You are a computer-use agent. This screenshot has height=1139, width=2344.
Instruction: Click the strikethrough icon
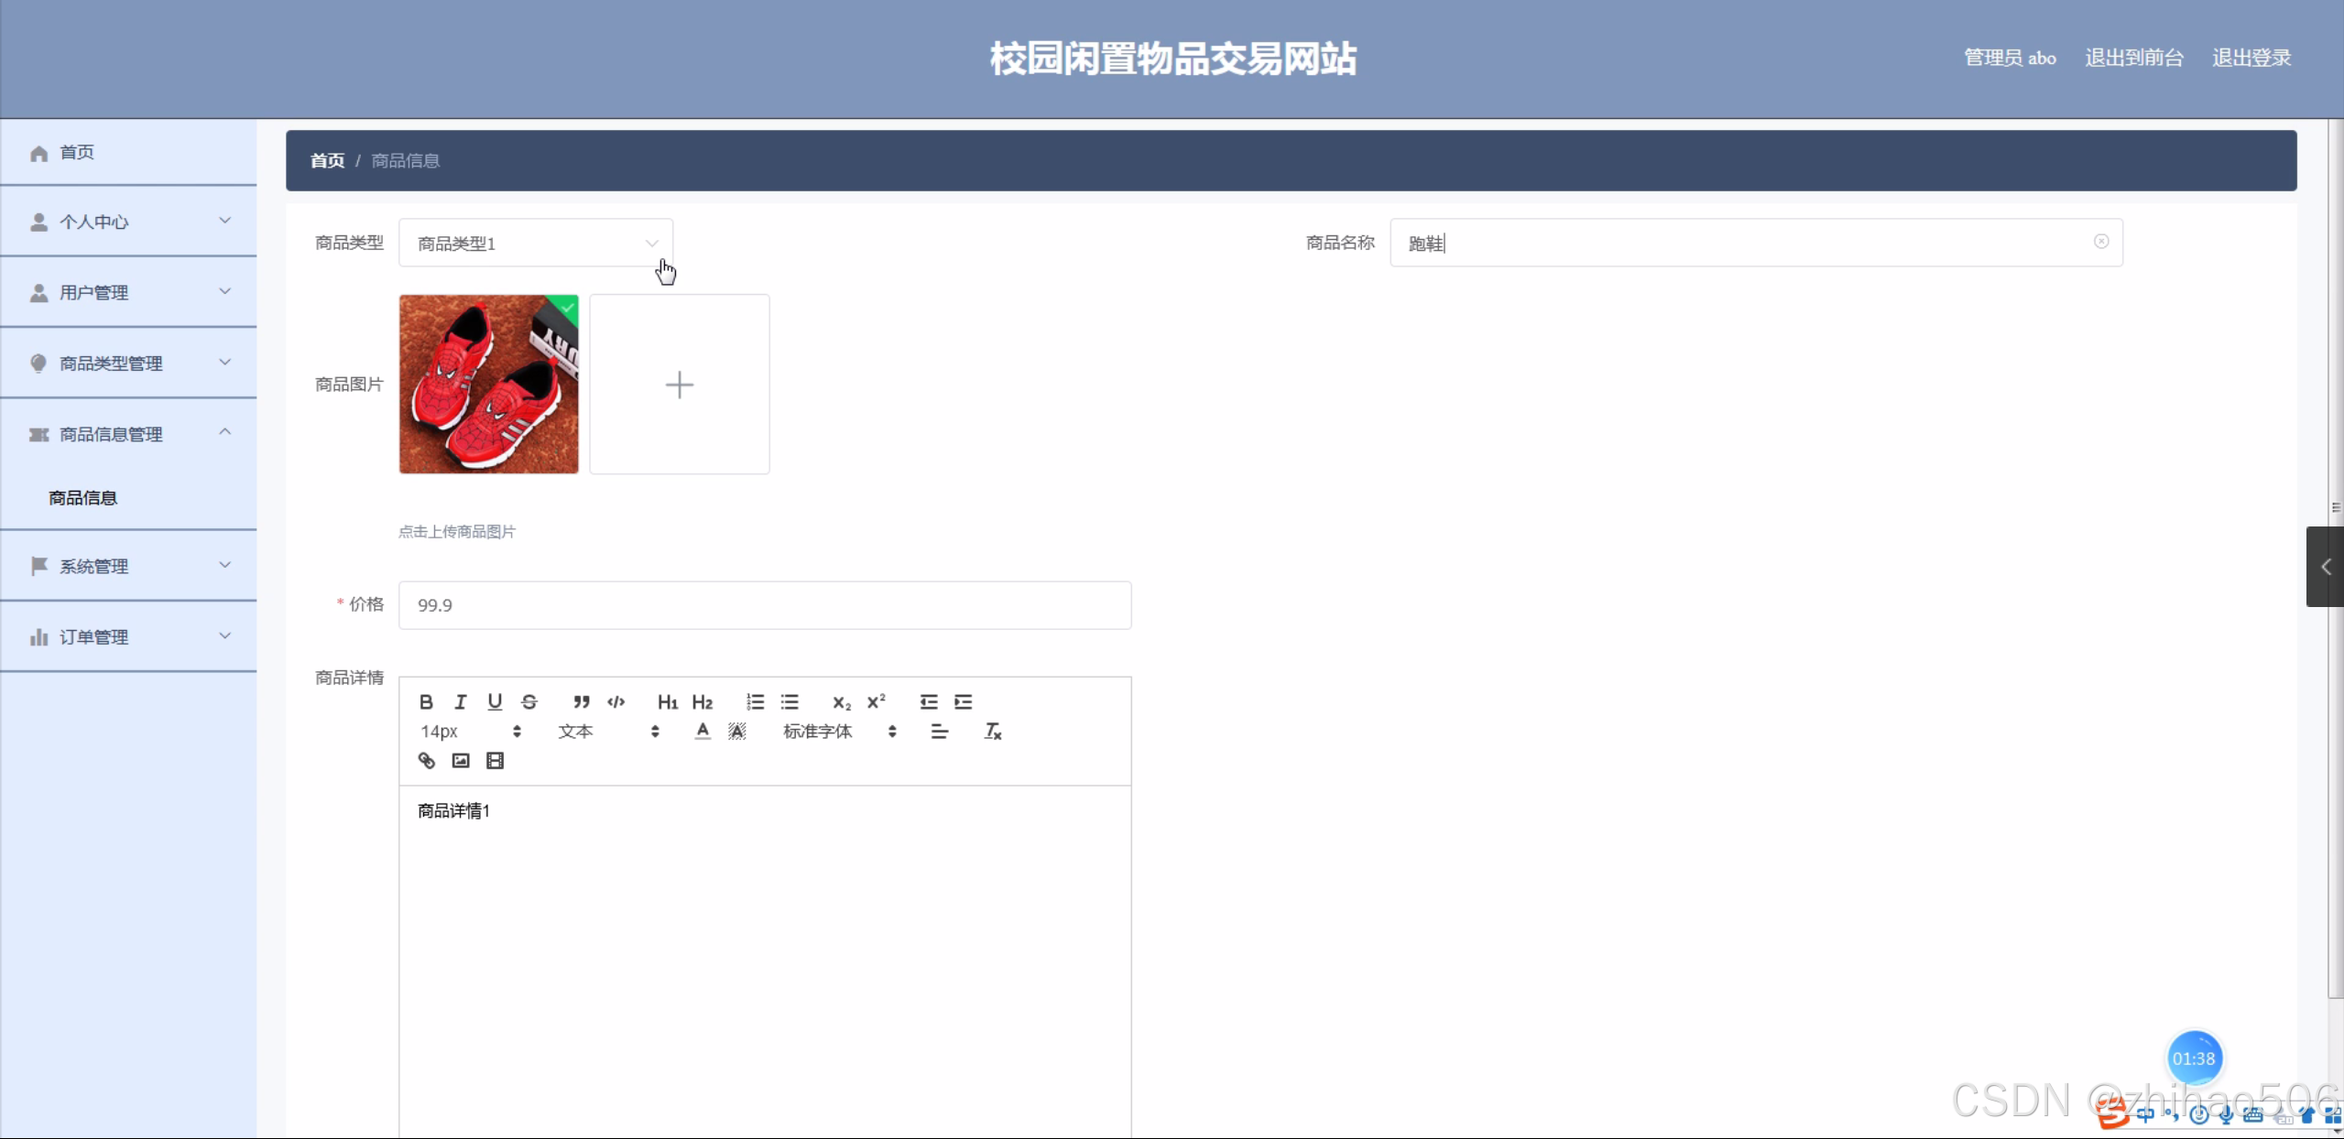pos(529,702)
